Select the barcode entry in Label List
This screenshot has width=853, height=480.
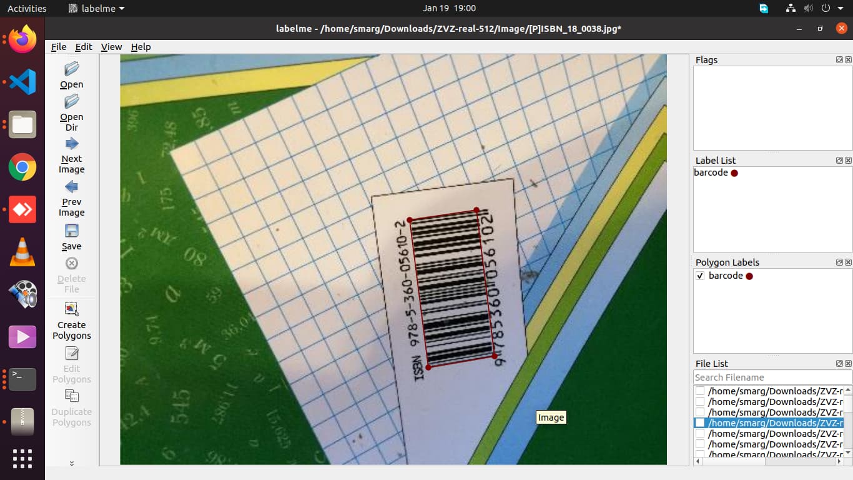(711, 172)
